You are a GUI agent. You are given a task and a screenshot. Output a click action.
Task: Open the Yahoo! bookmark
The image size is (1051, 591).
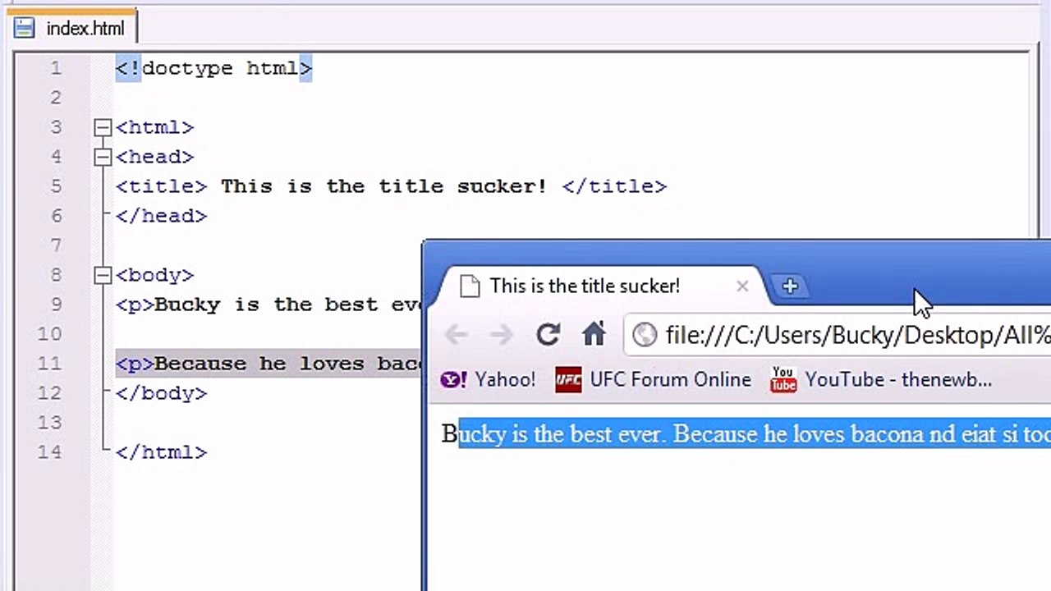point(489,380)
